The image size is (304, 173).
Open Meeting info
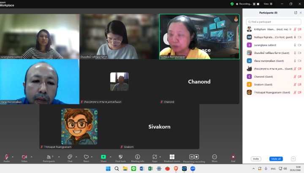(137, 157)
